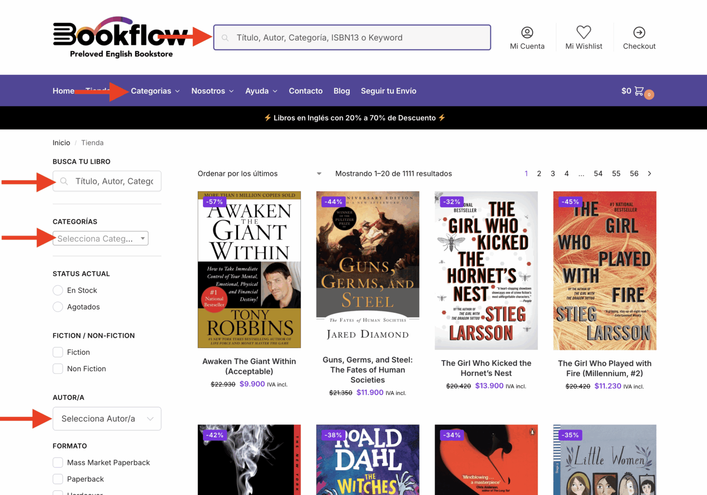Open Guns, Germs, and Steel title link

[x=367, y=370]
